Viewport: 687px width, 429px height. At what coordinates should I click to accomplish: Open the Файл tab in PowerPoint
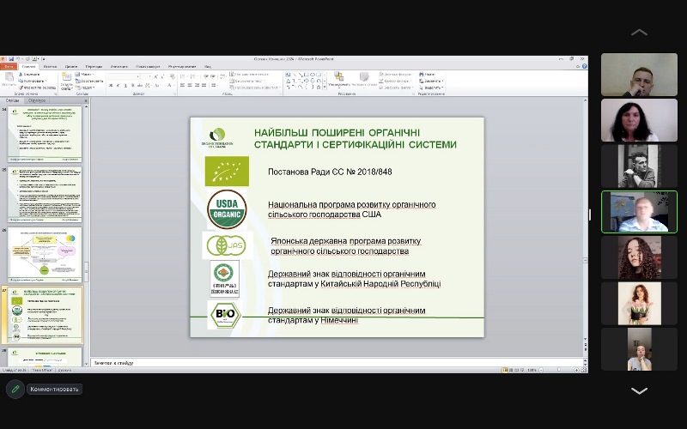coord(8,66)
